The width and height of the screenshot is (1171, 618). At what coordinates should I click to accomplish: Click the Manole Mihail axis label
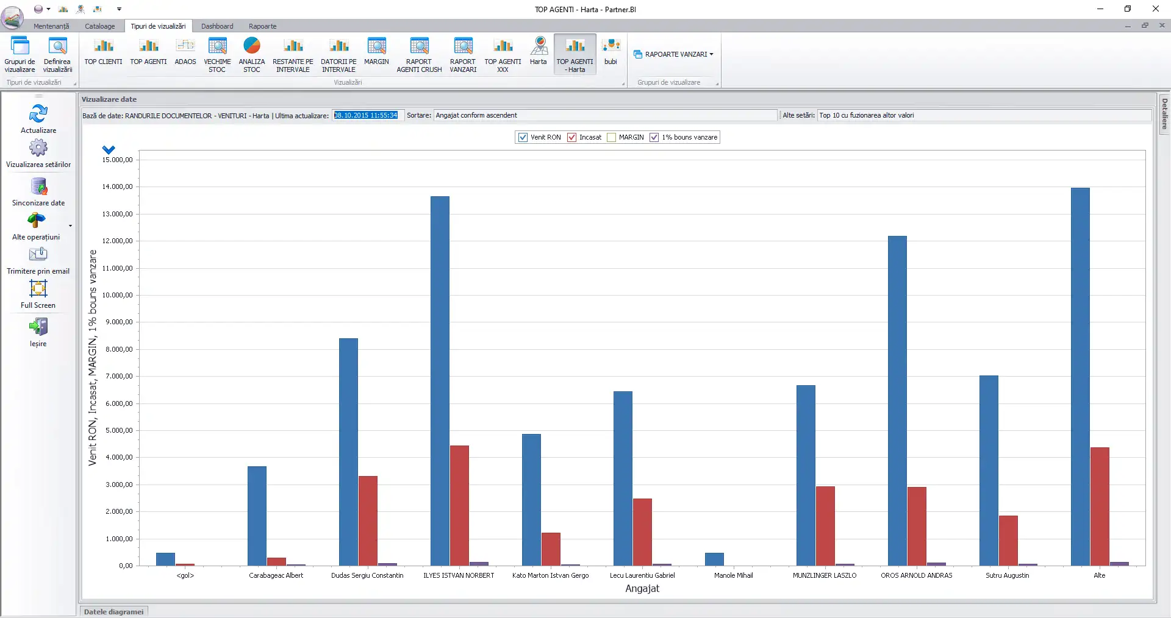pos(733,575)
